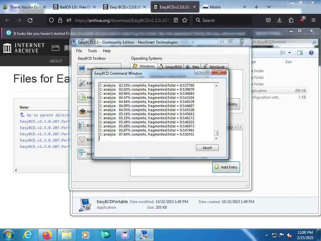The width and height of the screenshot is (321, 241).
Task: Toggle reader view icon in address bar
Action: tap(176, 20)
